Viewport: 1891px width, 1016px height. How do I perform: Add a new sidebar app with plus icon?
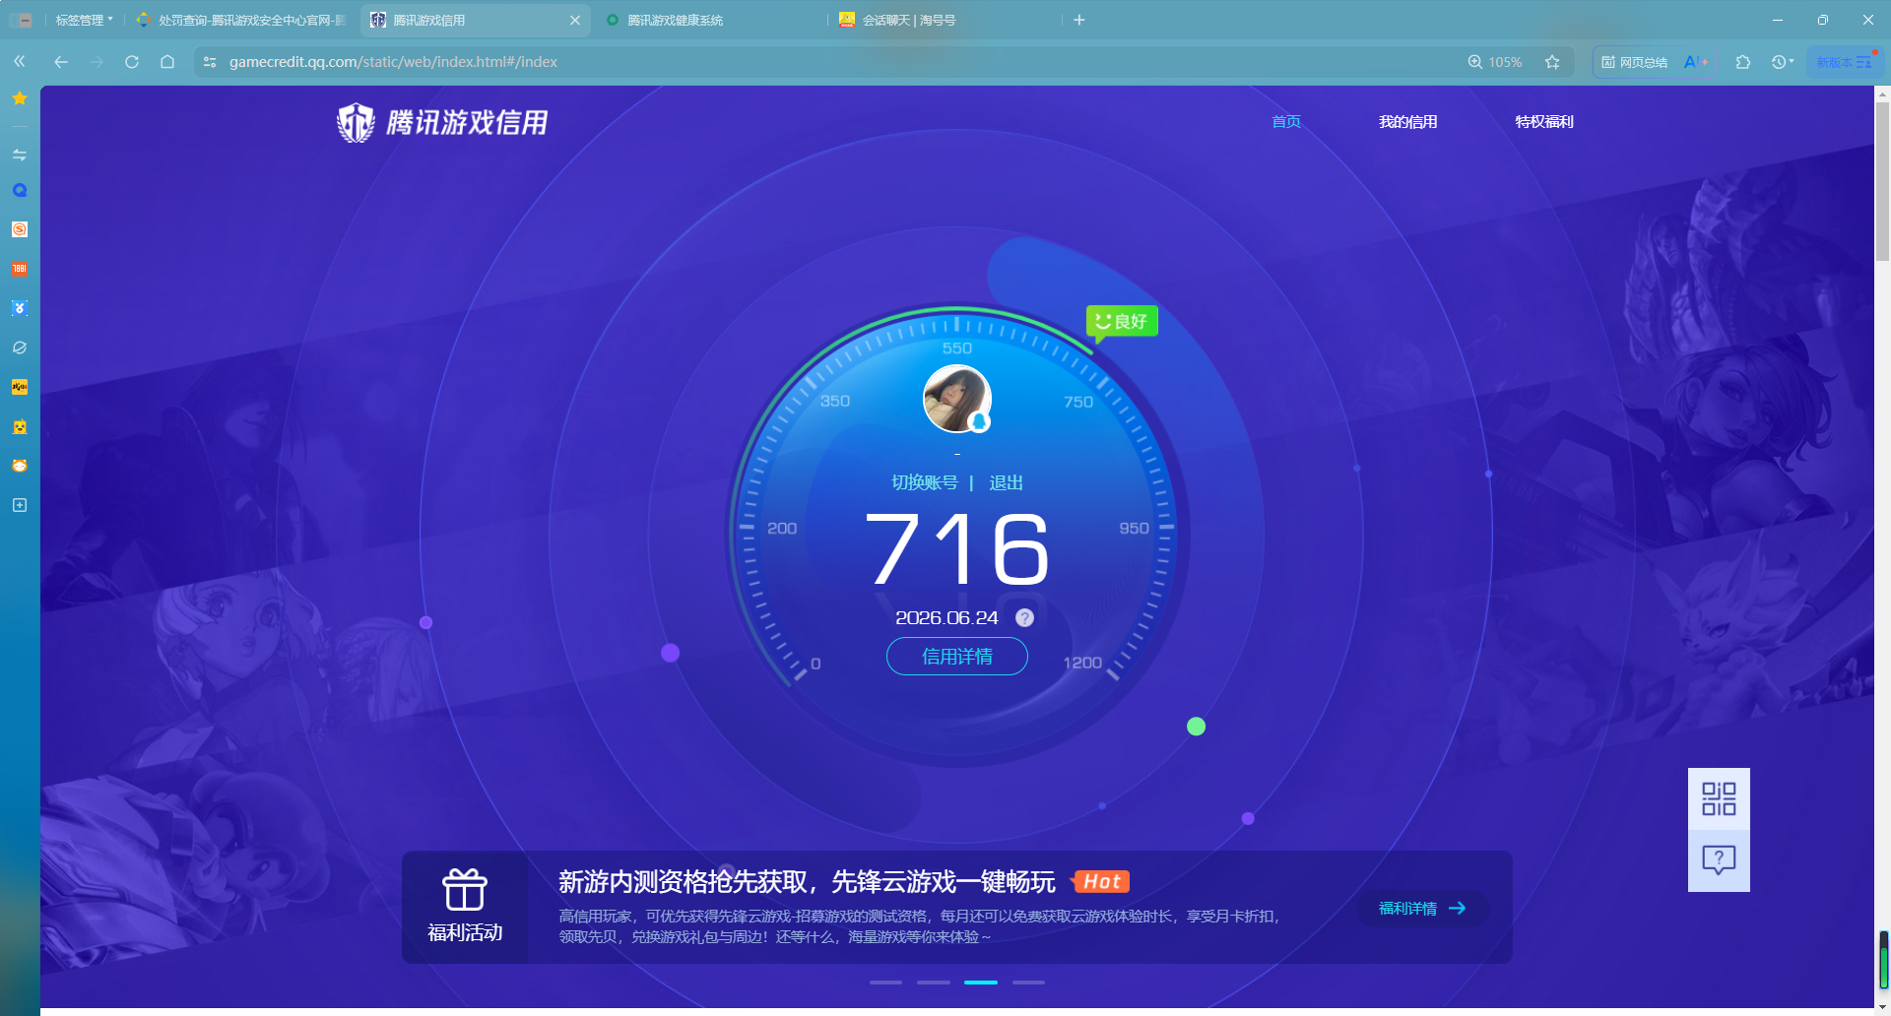(x=19, y=505)
